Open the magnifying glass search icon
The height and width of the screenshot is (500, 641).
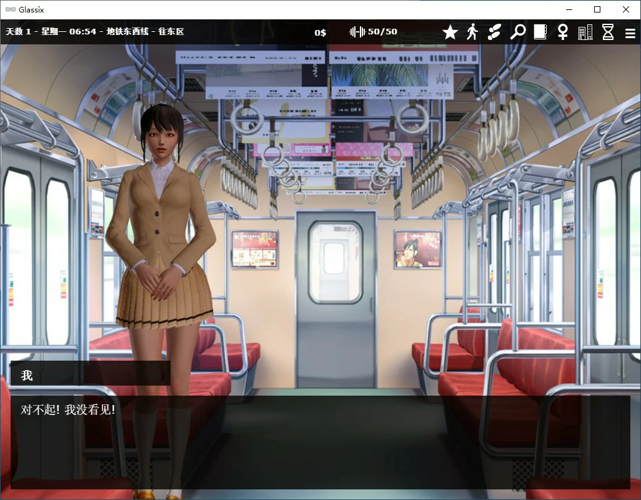(x=517, y=32)
